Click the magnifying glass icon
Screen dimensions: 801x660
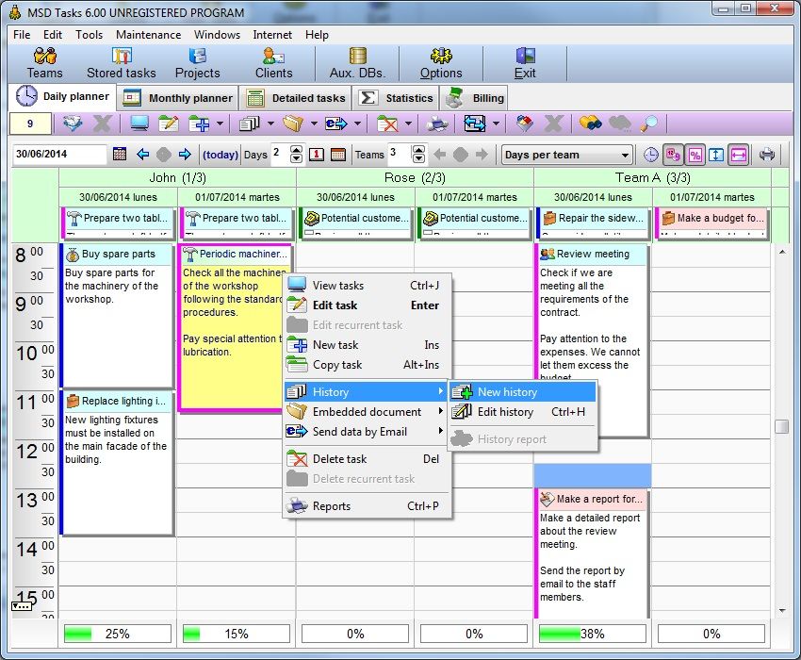tap(648, 124)
